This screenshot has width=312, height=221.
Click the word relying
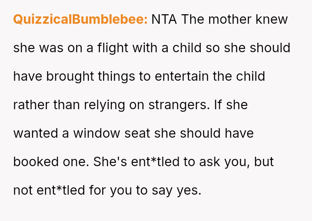click(100, 105)
